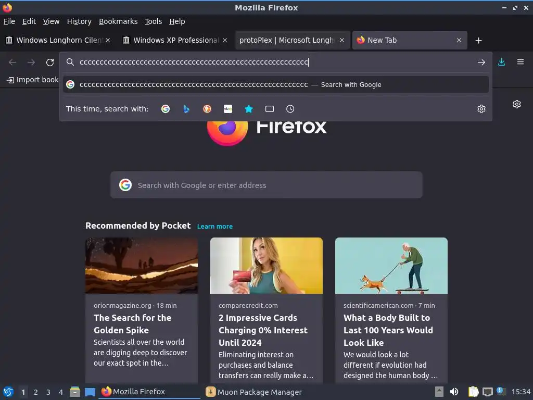This screenshot has width=533, height=400.
Task: Reload the current page
Action: [x=50, y=63]
